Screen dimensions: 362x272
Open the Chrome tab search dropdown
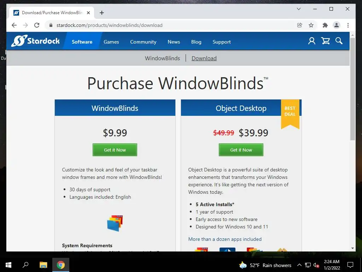(x=298, y=9)
